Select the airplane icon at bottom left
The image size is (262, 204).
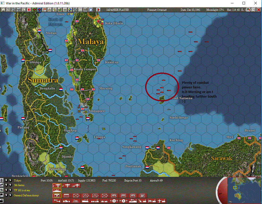click(x=2, y=185)
